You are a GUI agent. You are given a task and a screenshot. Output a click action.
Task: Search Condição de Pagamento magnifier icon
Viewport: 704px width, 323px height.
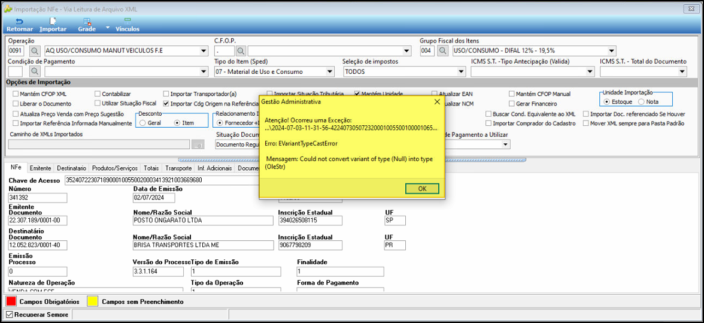35,71
